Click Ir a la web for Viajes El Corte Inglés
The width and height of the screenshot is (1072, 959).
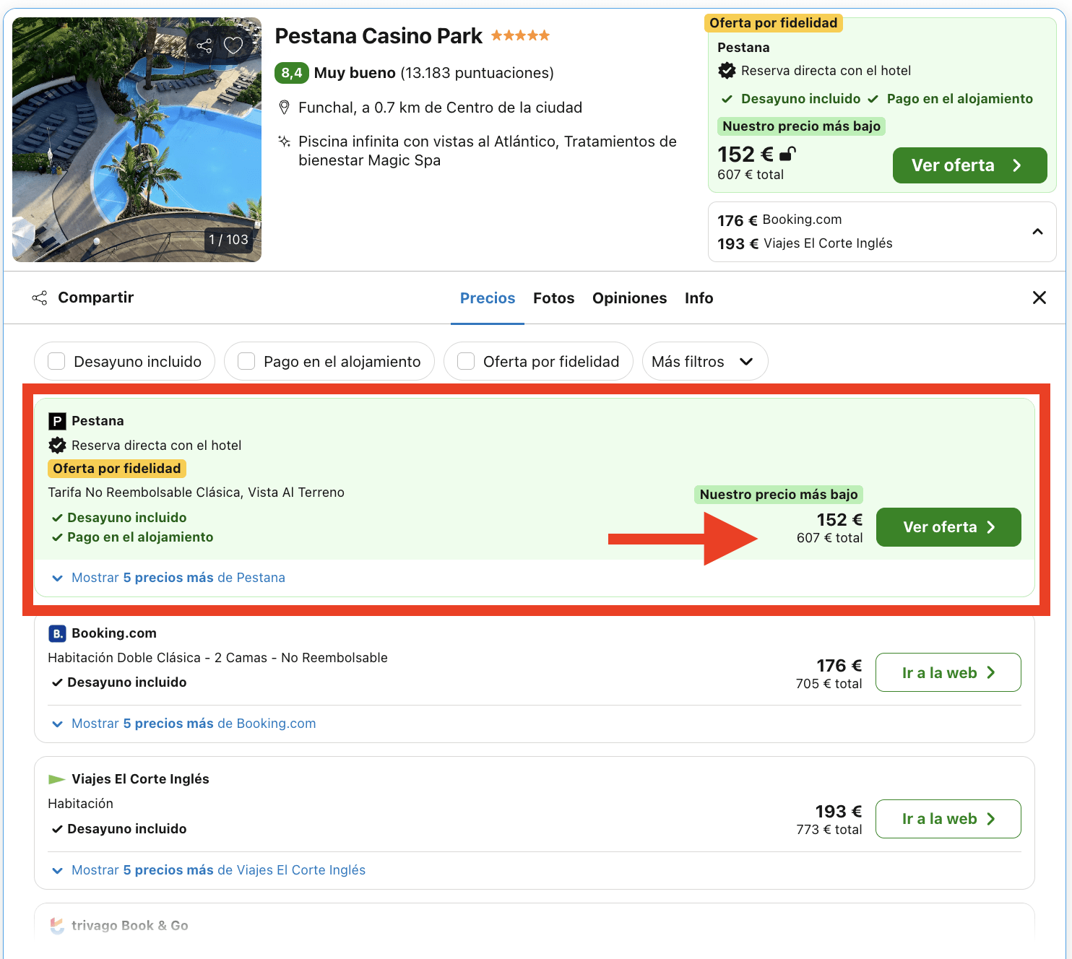click(948, 819)
